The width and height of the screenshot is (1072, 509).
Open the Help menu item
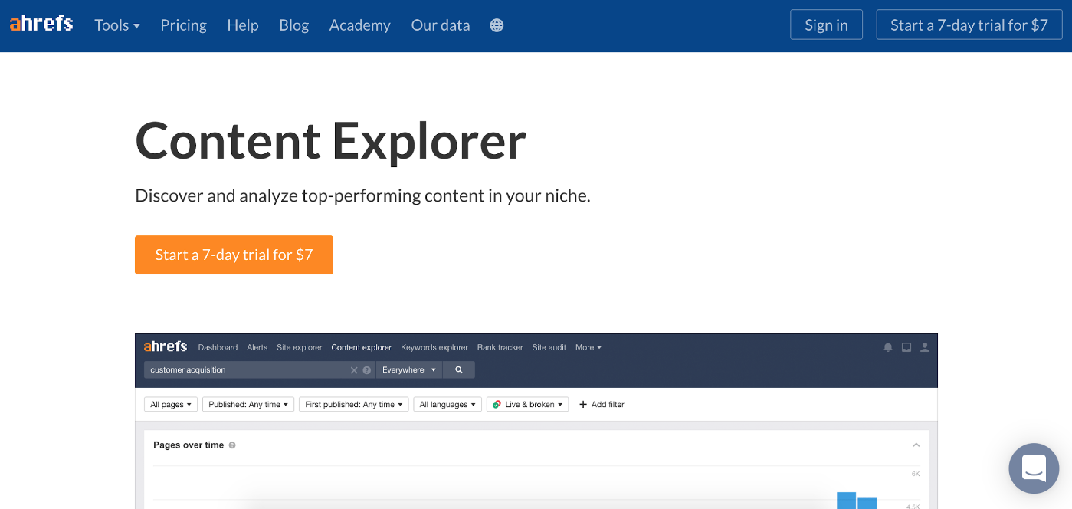click(x=243, y=25)
